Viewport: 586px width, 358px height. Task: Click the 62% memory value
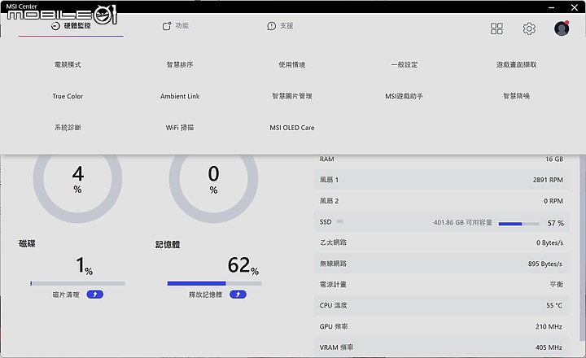(243, 265)
